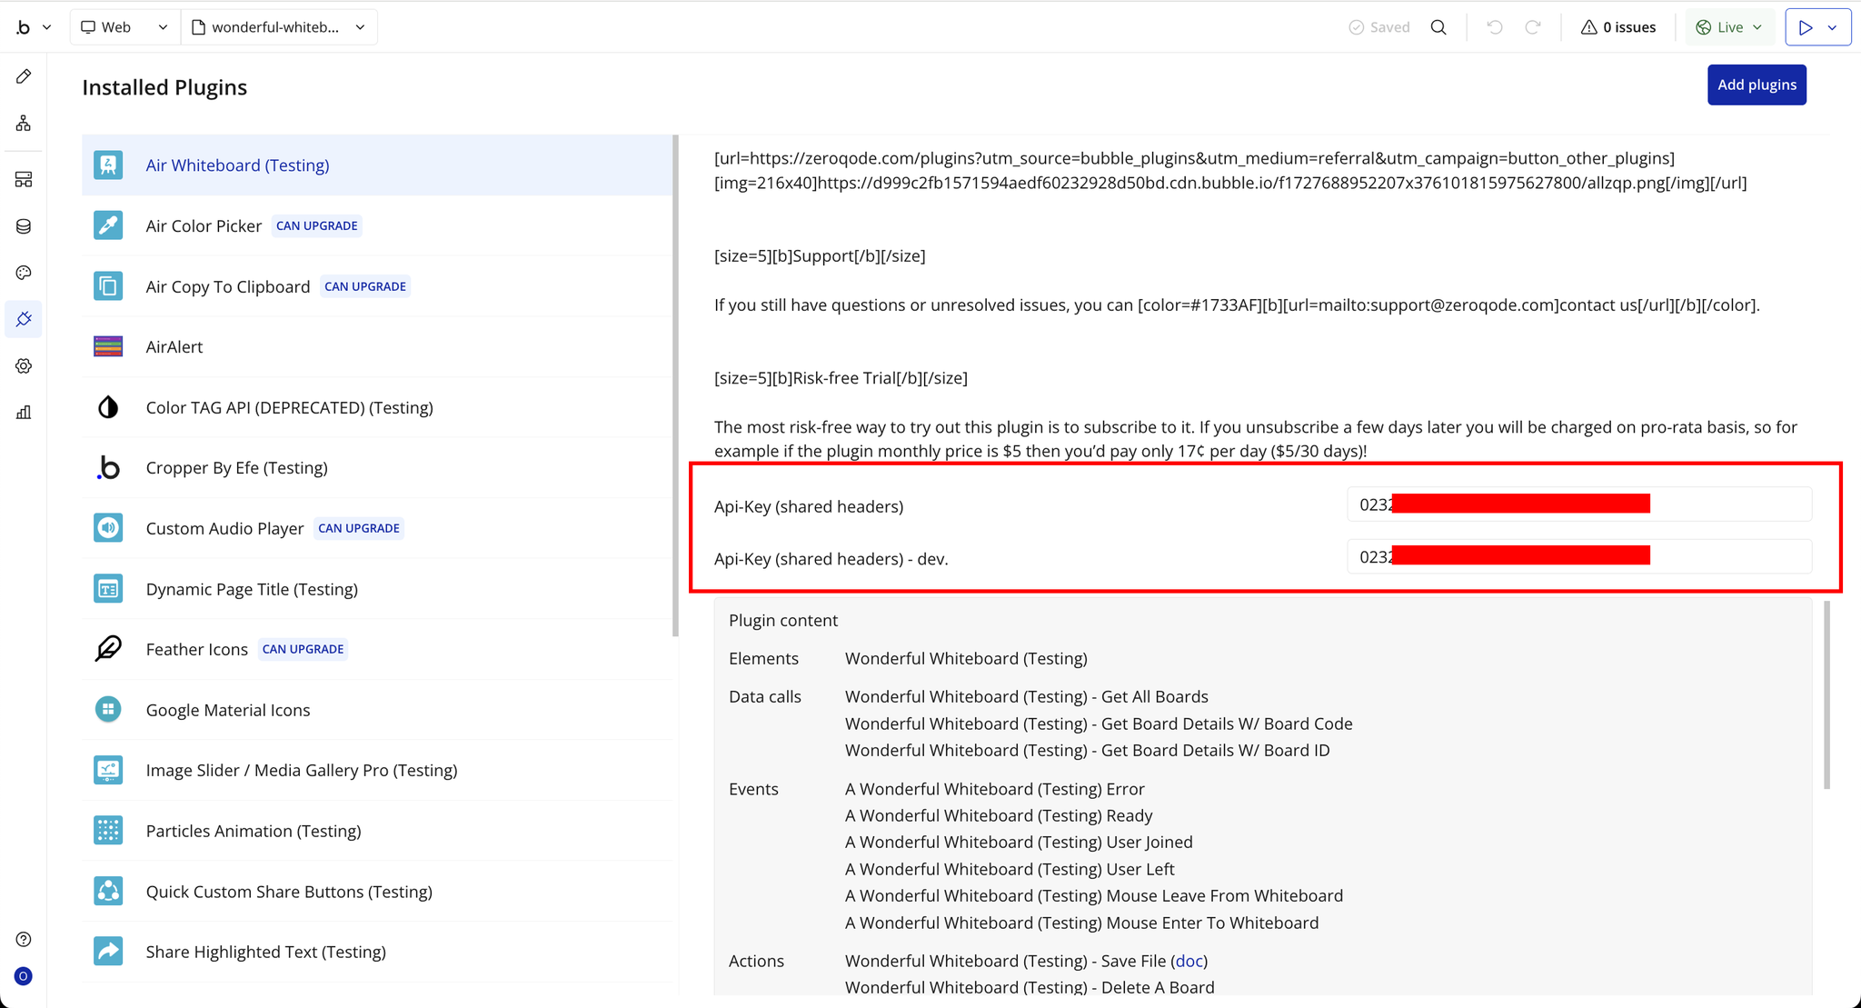Open the Design tab pencil icon
1861x1008 pixels.
pos(24,76)
